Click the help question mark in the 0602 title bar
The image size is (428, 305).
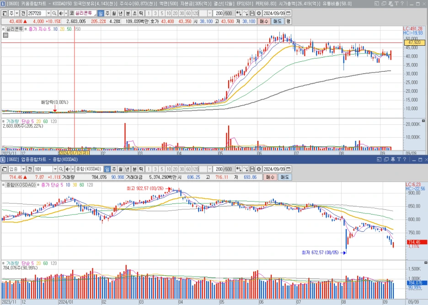(405, 160)
